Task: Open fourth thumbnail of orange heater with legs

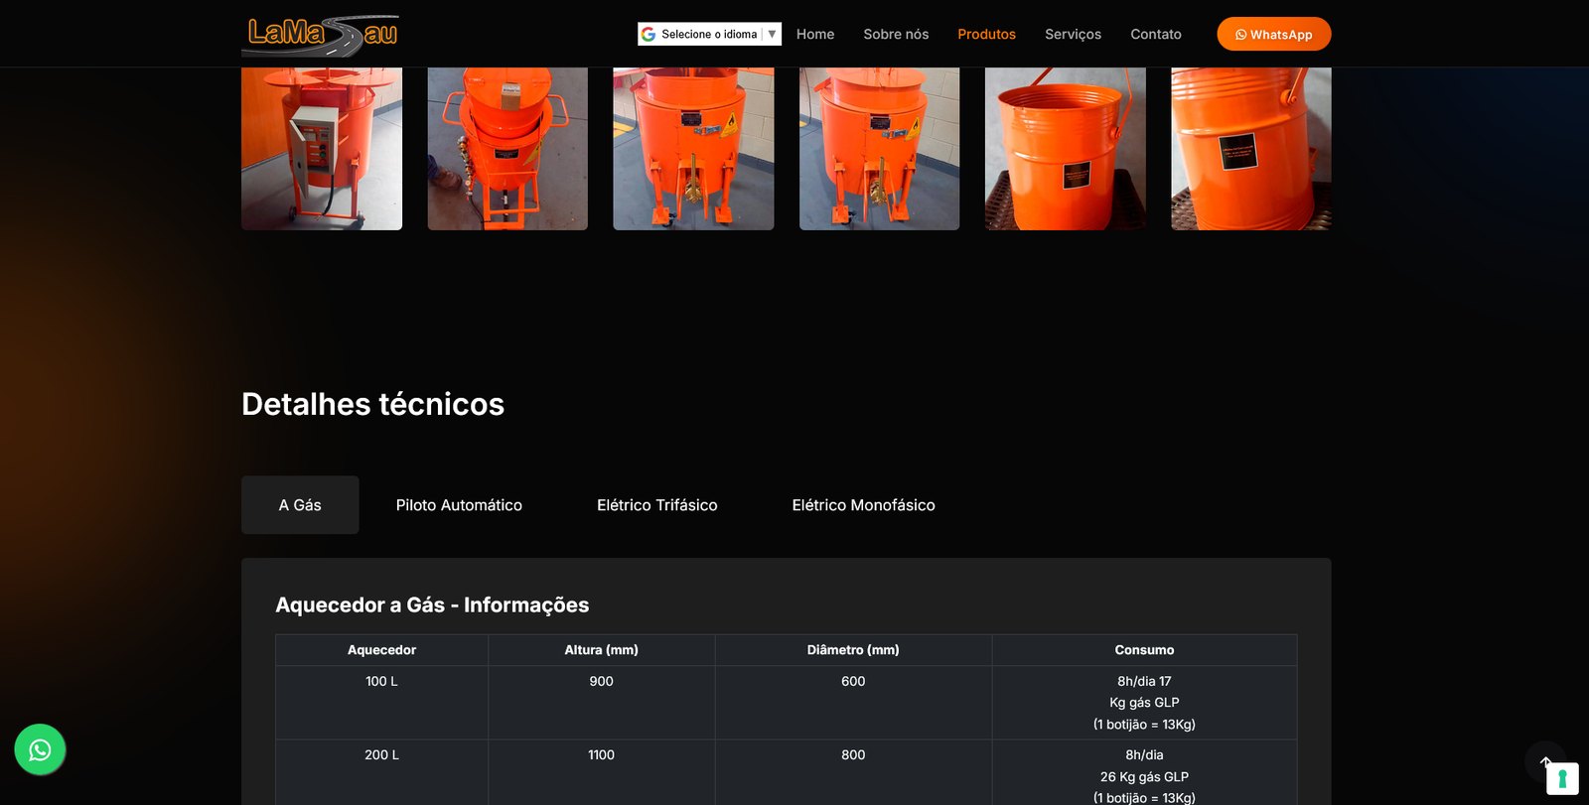Action: point(880,149)
